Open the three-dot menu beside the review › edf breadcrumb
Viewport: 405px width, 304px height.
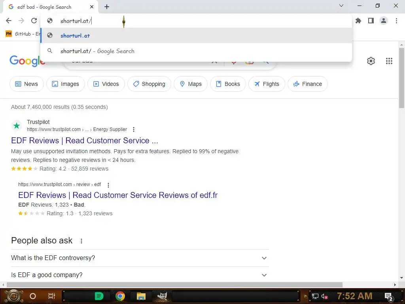[108, 185]
